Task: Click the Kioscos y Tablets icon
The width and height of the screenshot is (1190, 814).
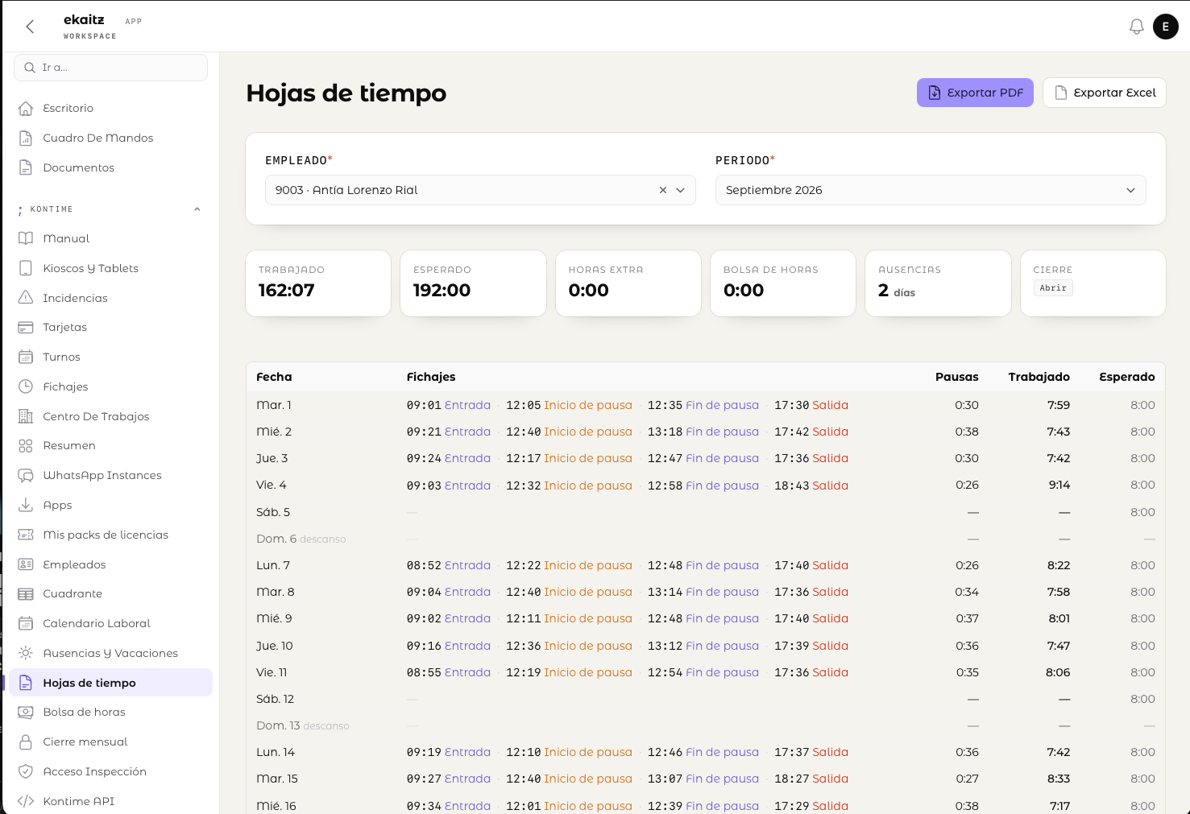Action: 26,268
